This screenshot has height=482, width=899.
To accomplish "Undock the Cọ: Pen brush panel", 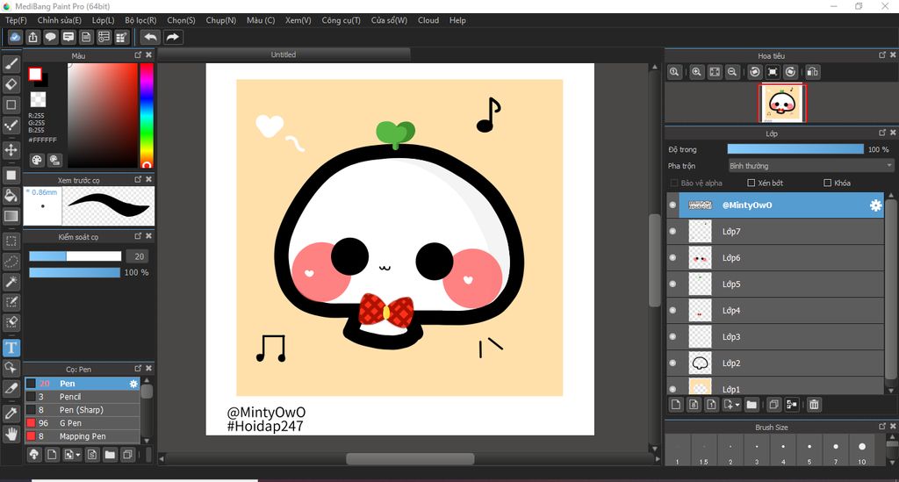I will tap(138, 369).
